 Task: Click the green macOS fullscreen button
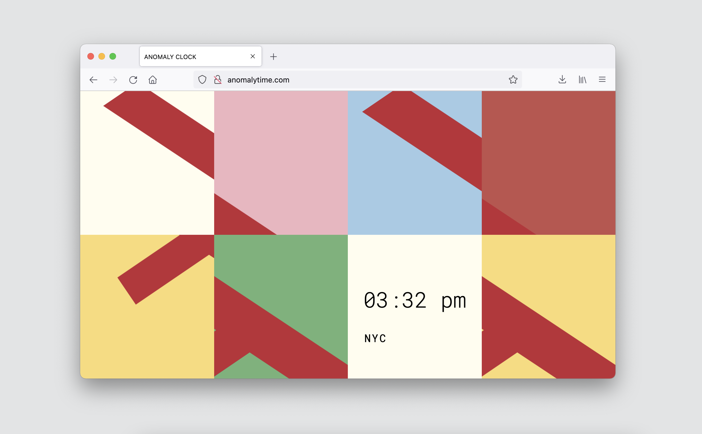click(113, 56)
